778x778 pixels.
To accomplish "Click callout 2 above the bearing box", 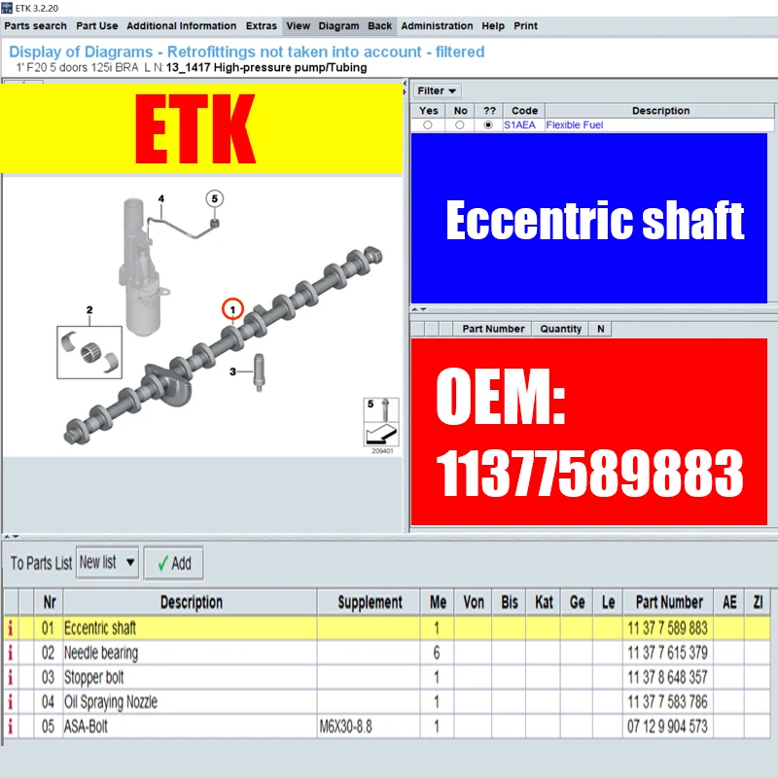I will (89, 310).
